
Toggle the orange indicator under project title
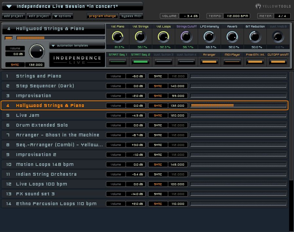pyautogui.click(x=9, y=38)
